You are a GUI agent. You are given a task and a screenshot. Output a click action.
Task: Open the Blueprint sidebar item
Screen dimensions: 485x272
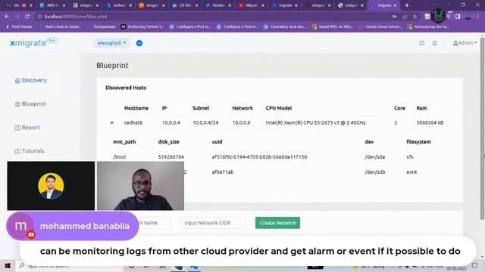[30, 104]
